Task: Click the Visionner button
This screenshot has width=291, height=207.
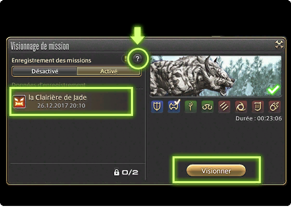Action: pyautogui.click(x=216, y=171)
